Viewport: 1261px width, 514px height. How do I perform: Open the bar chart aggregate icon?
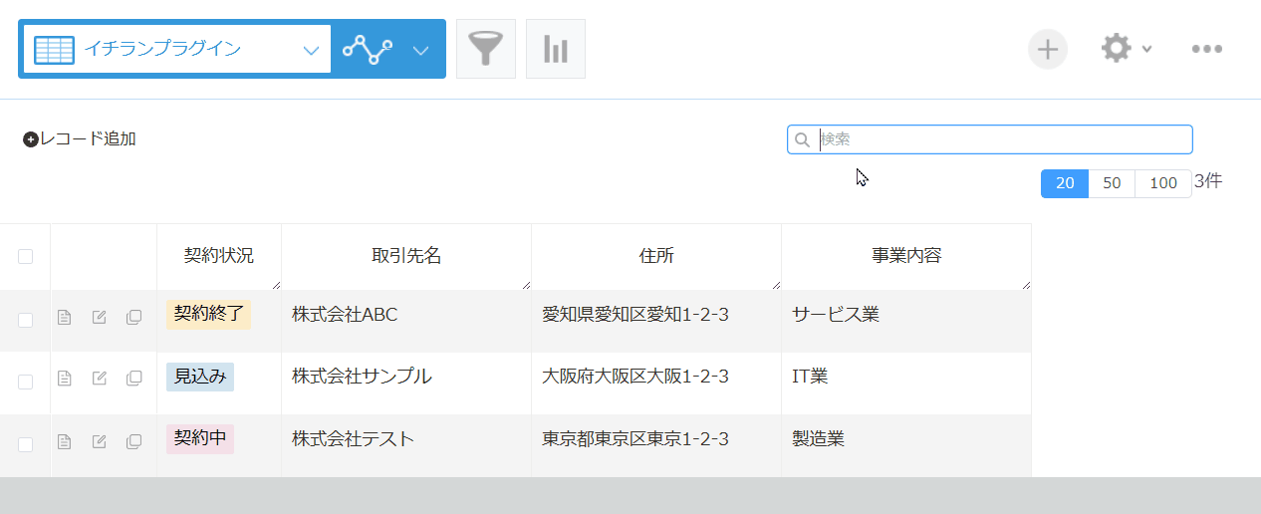point(555,49)
